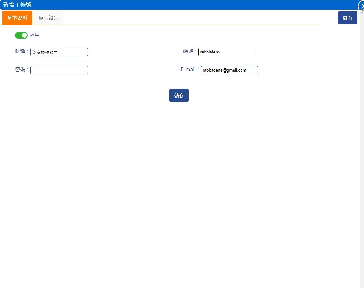Save with the centered 儲存 button
The width and height of the screenshot is (364, 288).
pyautogui.click(x=179, y=95)
